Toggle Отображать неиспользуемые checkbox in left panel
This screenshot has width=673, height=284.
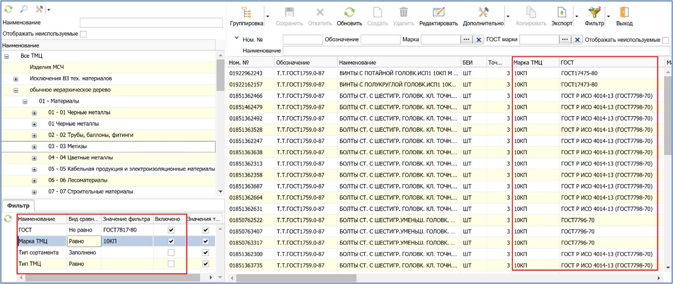(x=83, y=34)
